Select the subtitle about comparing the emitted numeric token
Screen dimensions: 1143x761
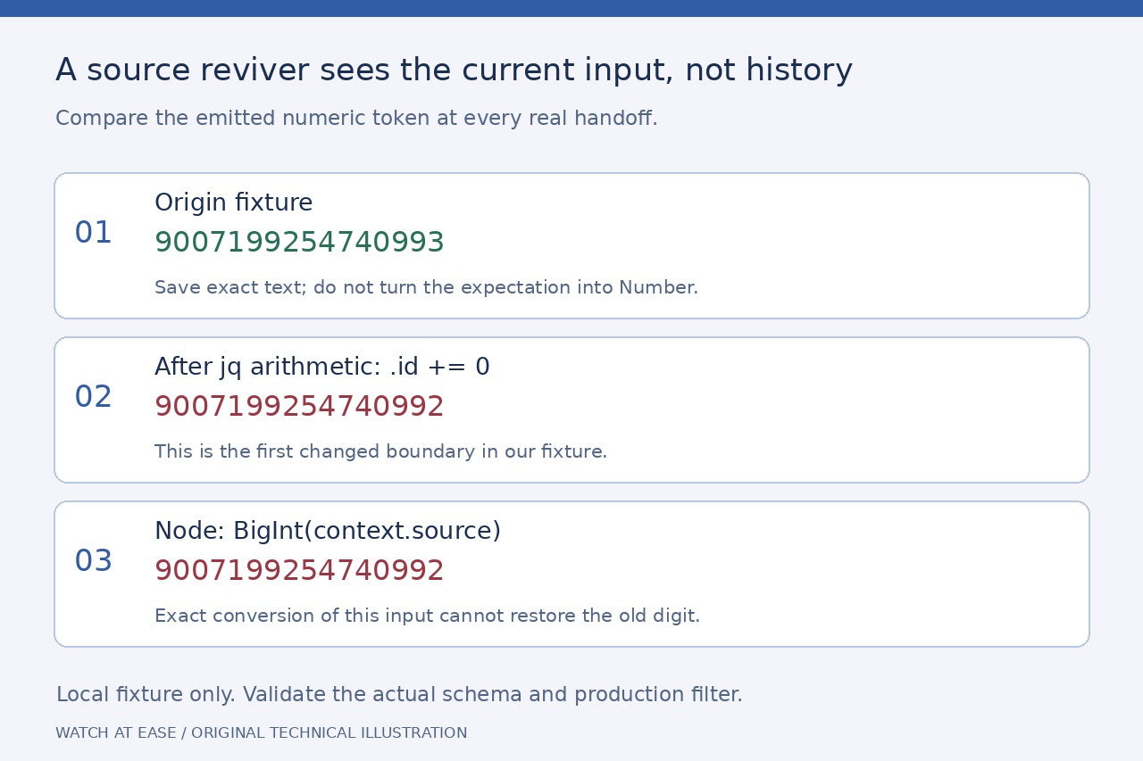[356, 119]
